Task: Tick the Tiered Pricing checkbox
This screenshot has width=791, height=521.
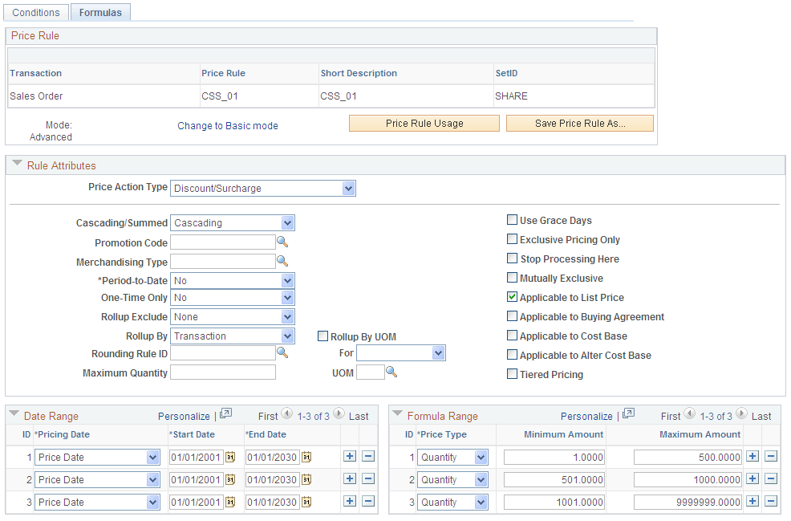Action: point(512,373)
